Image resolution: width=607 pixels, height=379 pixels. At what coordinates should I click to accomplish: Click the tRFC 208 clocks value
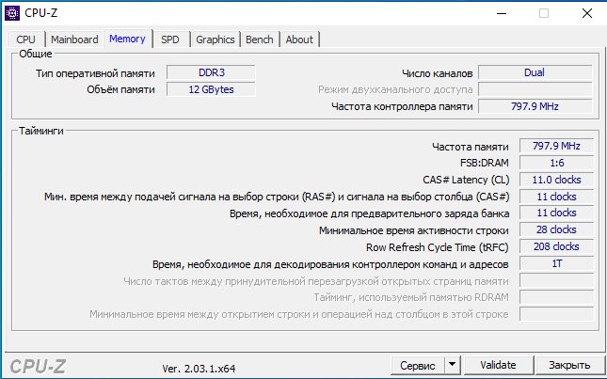click(555, 247)
